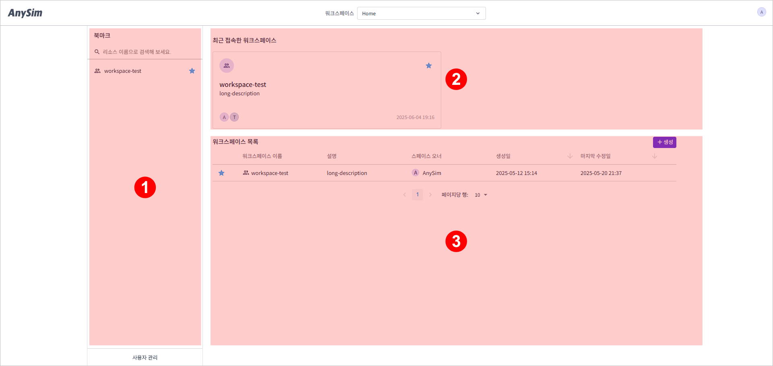773x366 pixels.
Task: Open the user avatar in top-right corner
Action: click(761, 12)
